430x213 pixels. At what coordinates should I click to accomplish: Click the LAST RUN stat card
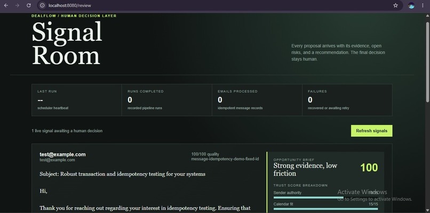[76, 100]
